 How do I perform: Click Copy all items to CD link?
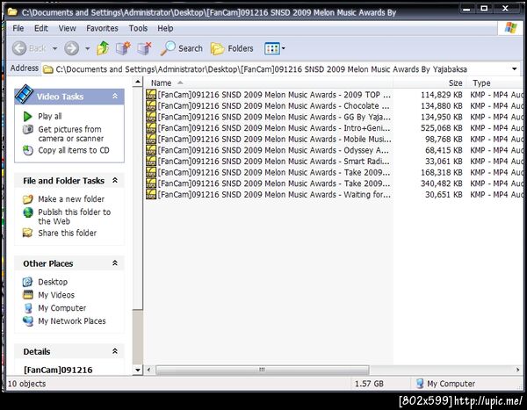click(74, 150)
